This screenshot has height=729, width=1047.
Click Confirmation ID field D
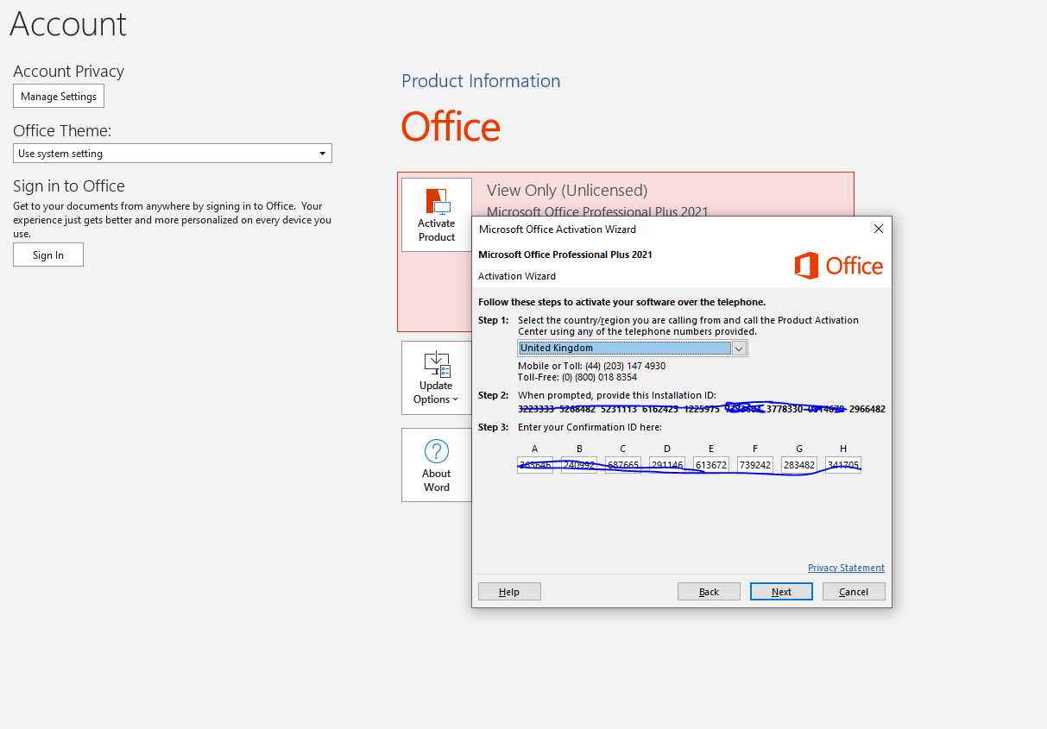pyautogui.click(x=667, y=465)
